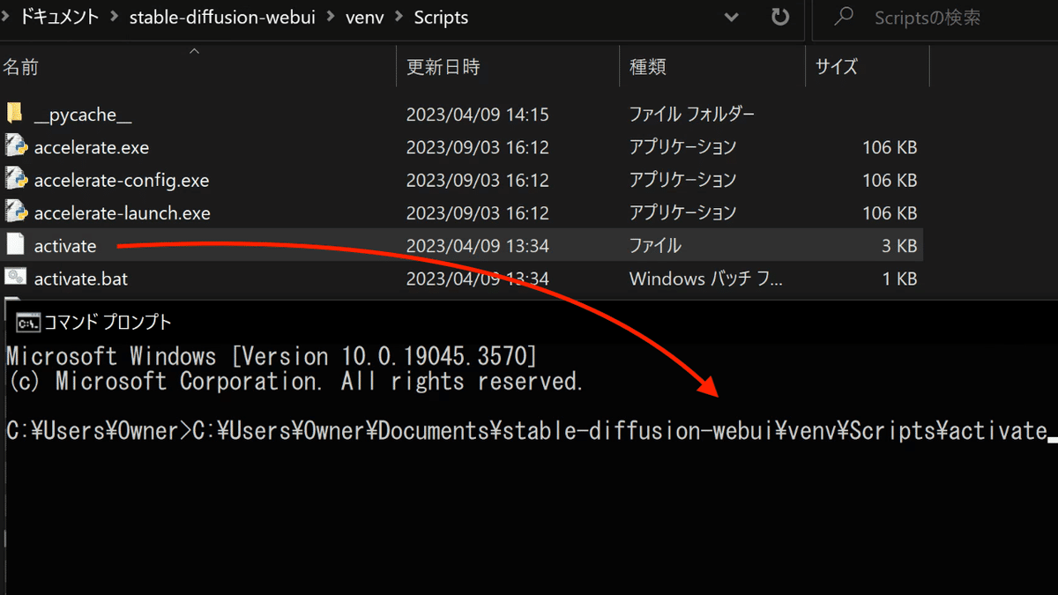Open the address bar history dropdown
The height and width of the screenshot is (595, 1058).
tap(731, 17)
